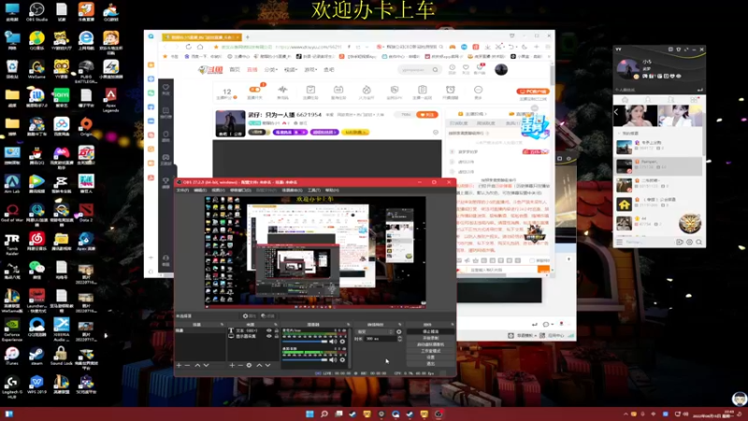Open the flame icon in Douyu streamer bar
This screenshot has width=748, height=421.
click(367, 89)
